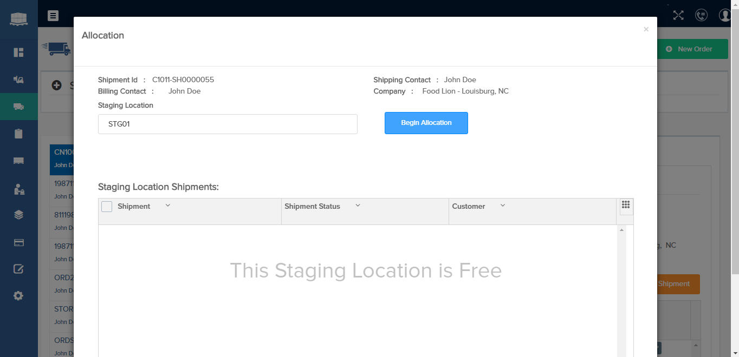739x357 pixels.
Task: Click the plus circle icon behind dialog
Action: pyautogui.click(x=56, y=85)
